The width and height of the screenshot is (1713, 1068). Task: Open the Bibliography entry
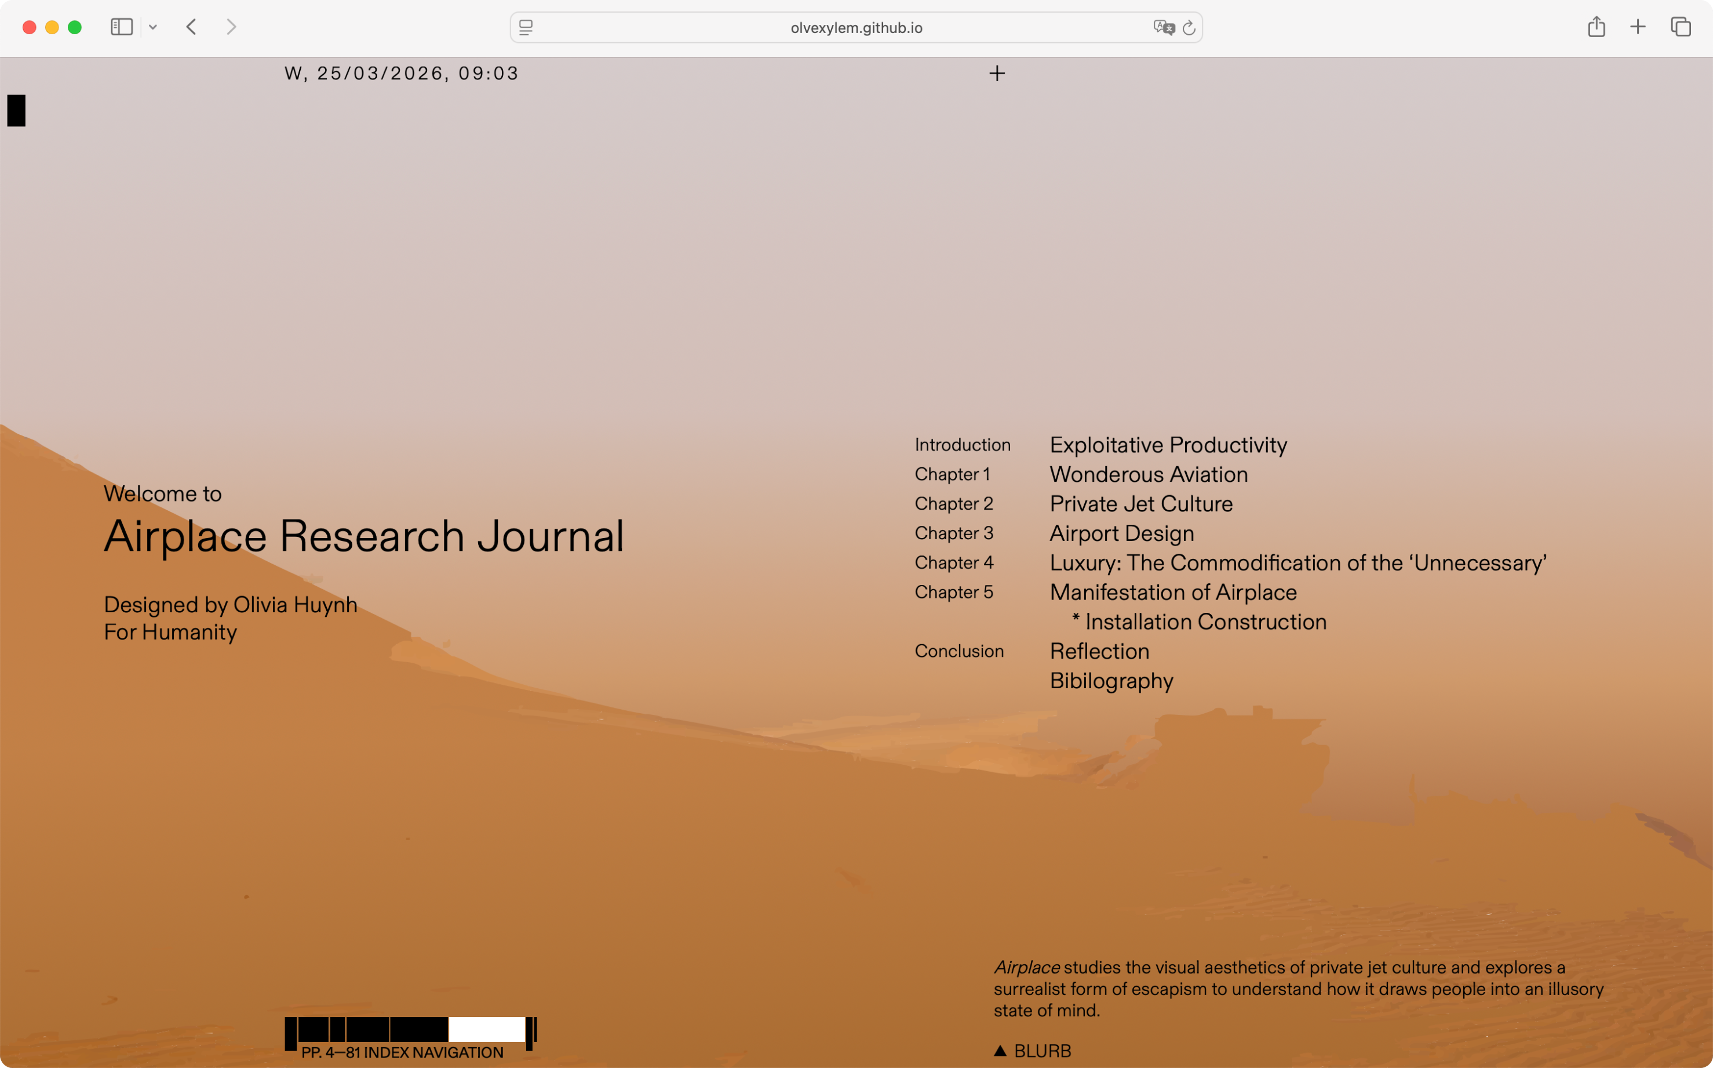tap(1111, 681)
